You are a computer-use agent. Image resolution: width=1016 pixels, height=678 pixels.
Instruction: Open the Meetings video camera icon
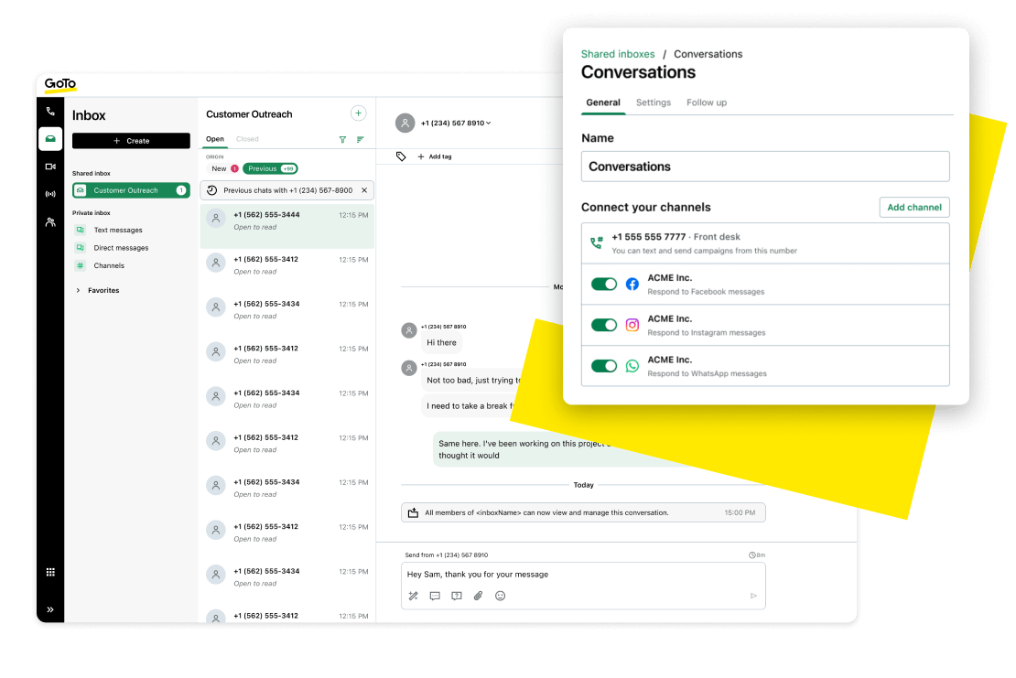click(50, 166)
